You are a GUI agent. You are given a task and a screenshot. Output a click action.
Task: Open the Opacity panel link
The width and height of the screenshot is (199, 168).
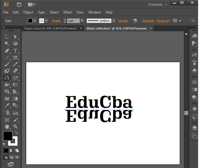(123, 21)
